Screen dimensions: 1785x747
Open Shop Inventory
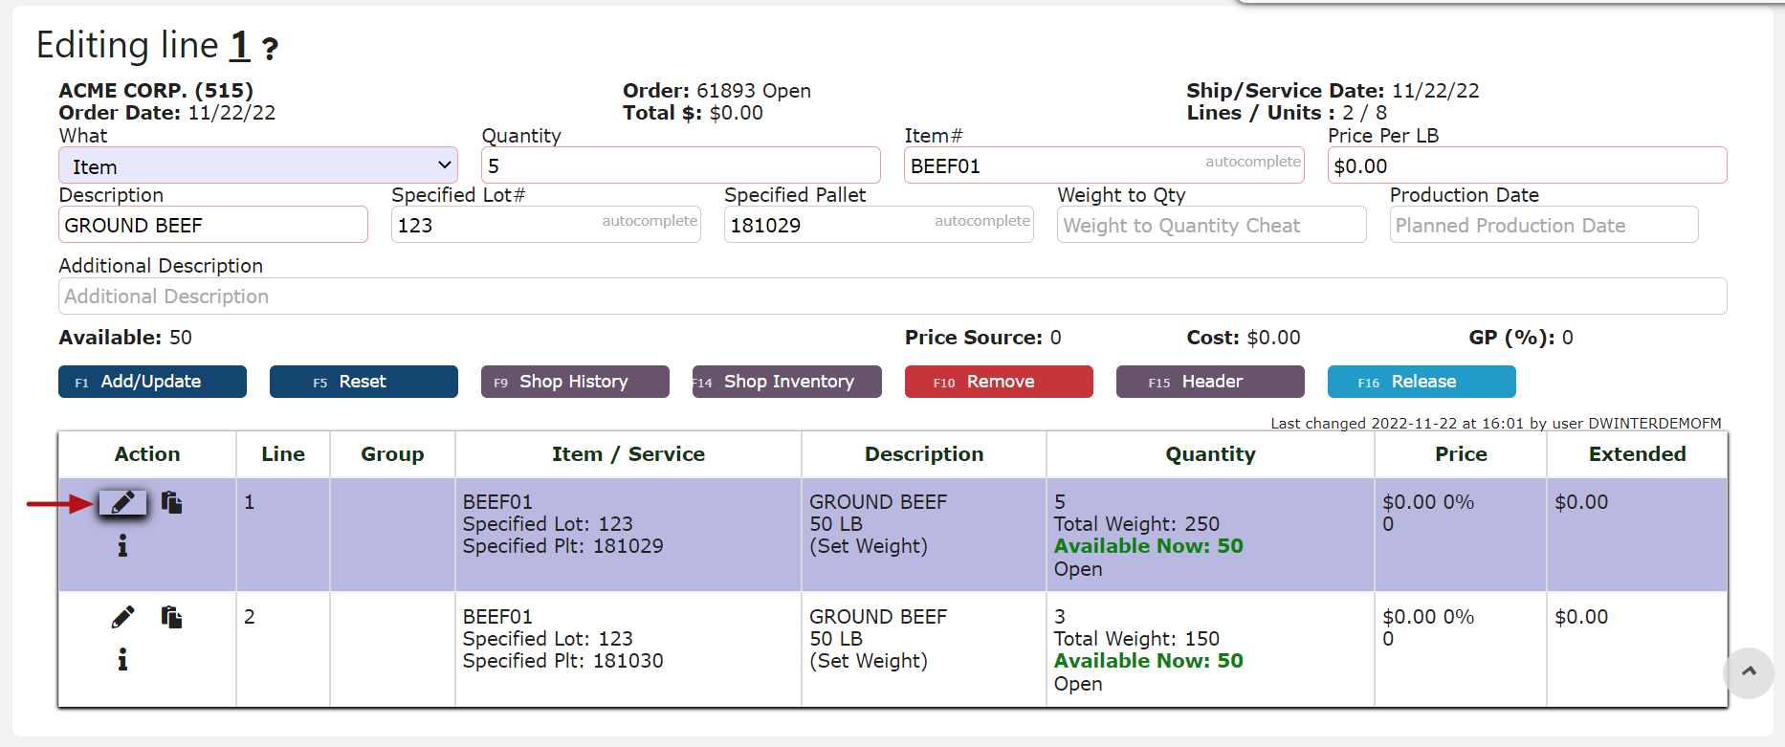[786, 382]
